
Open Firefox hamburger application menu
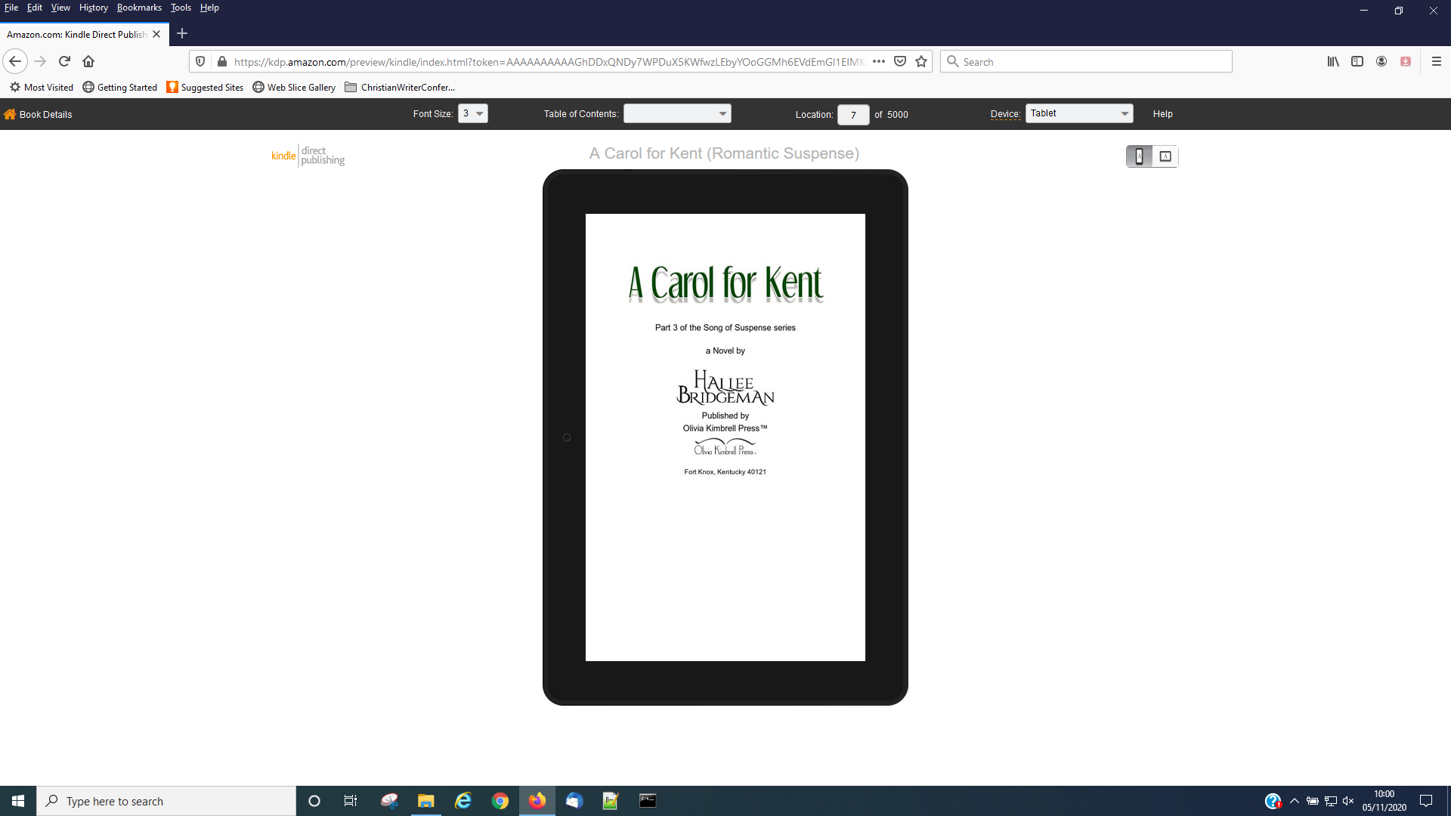tap(1436, 61)
